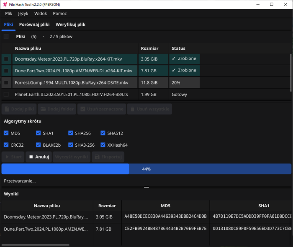Screen dimensions: 293x247
Task: Click the Dodaj folder button
Action: click(57, 109)
